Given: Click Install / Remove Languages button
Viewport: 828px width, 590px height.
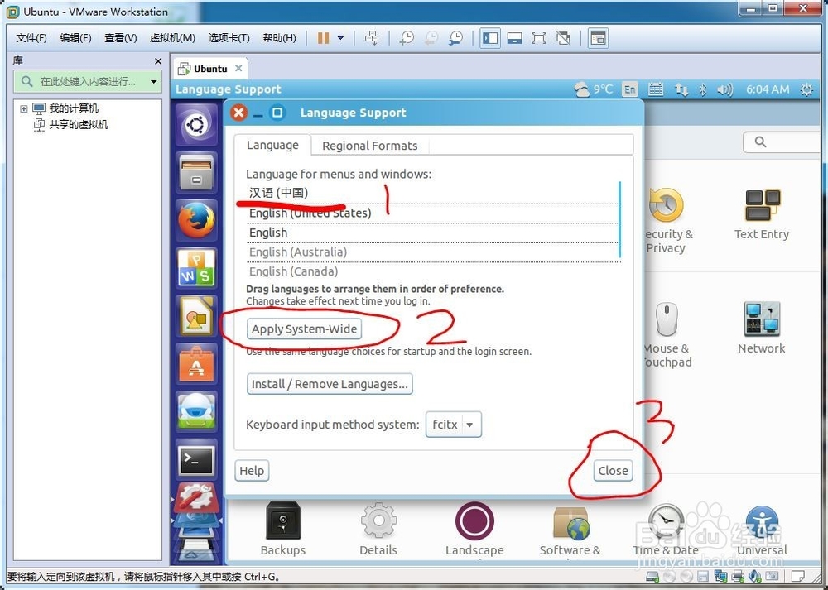Looking at the screenshot, I should click(330, 384).
